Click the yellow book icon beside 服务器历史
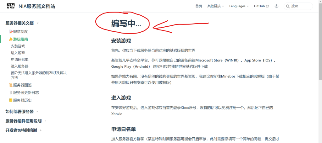322x143 pixels. tap(11, 100)
